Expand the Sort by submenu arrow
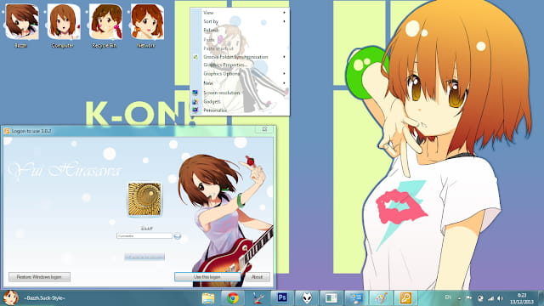The width and height of the screenshot is (544, 306). click(284, 21)
